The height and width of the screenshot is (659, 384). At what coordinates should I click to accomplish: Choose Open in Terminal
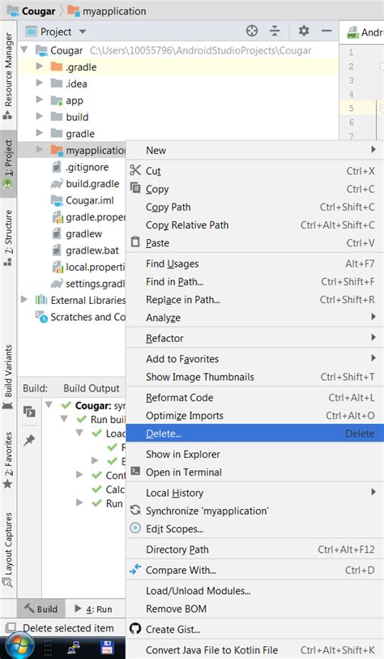pyautogui.click(x=255, y=473)
